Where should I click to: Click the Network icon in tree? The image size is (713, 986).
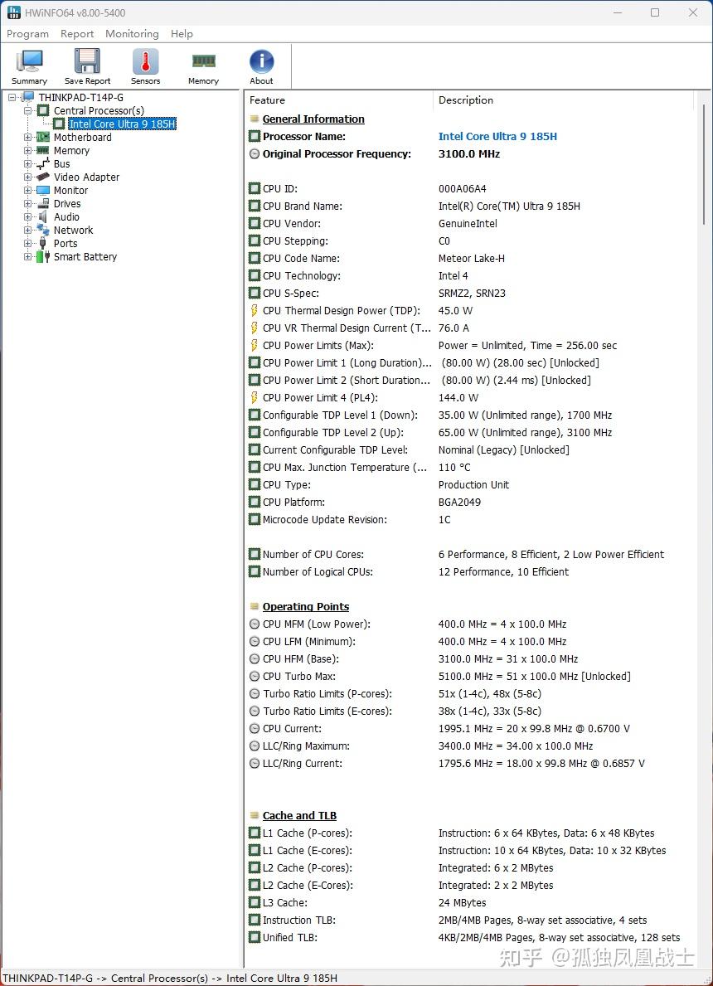tap(43, 231)
